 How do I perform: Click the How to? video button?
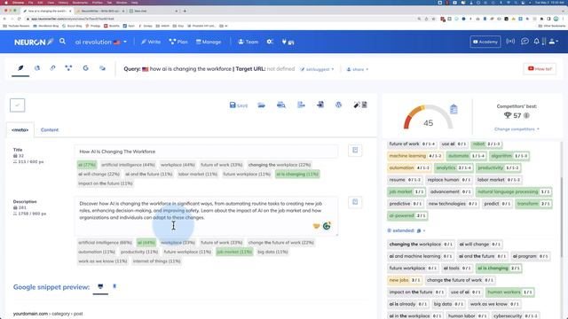(x=540, y=69)
